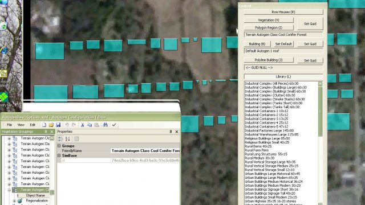This screenshot has height=205, width=365.
Task: Click the library list scrollbar thumb
Action: coord(321,112)
